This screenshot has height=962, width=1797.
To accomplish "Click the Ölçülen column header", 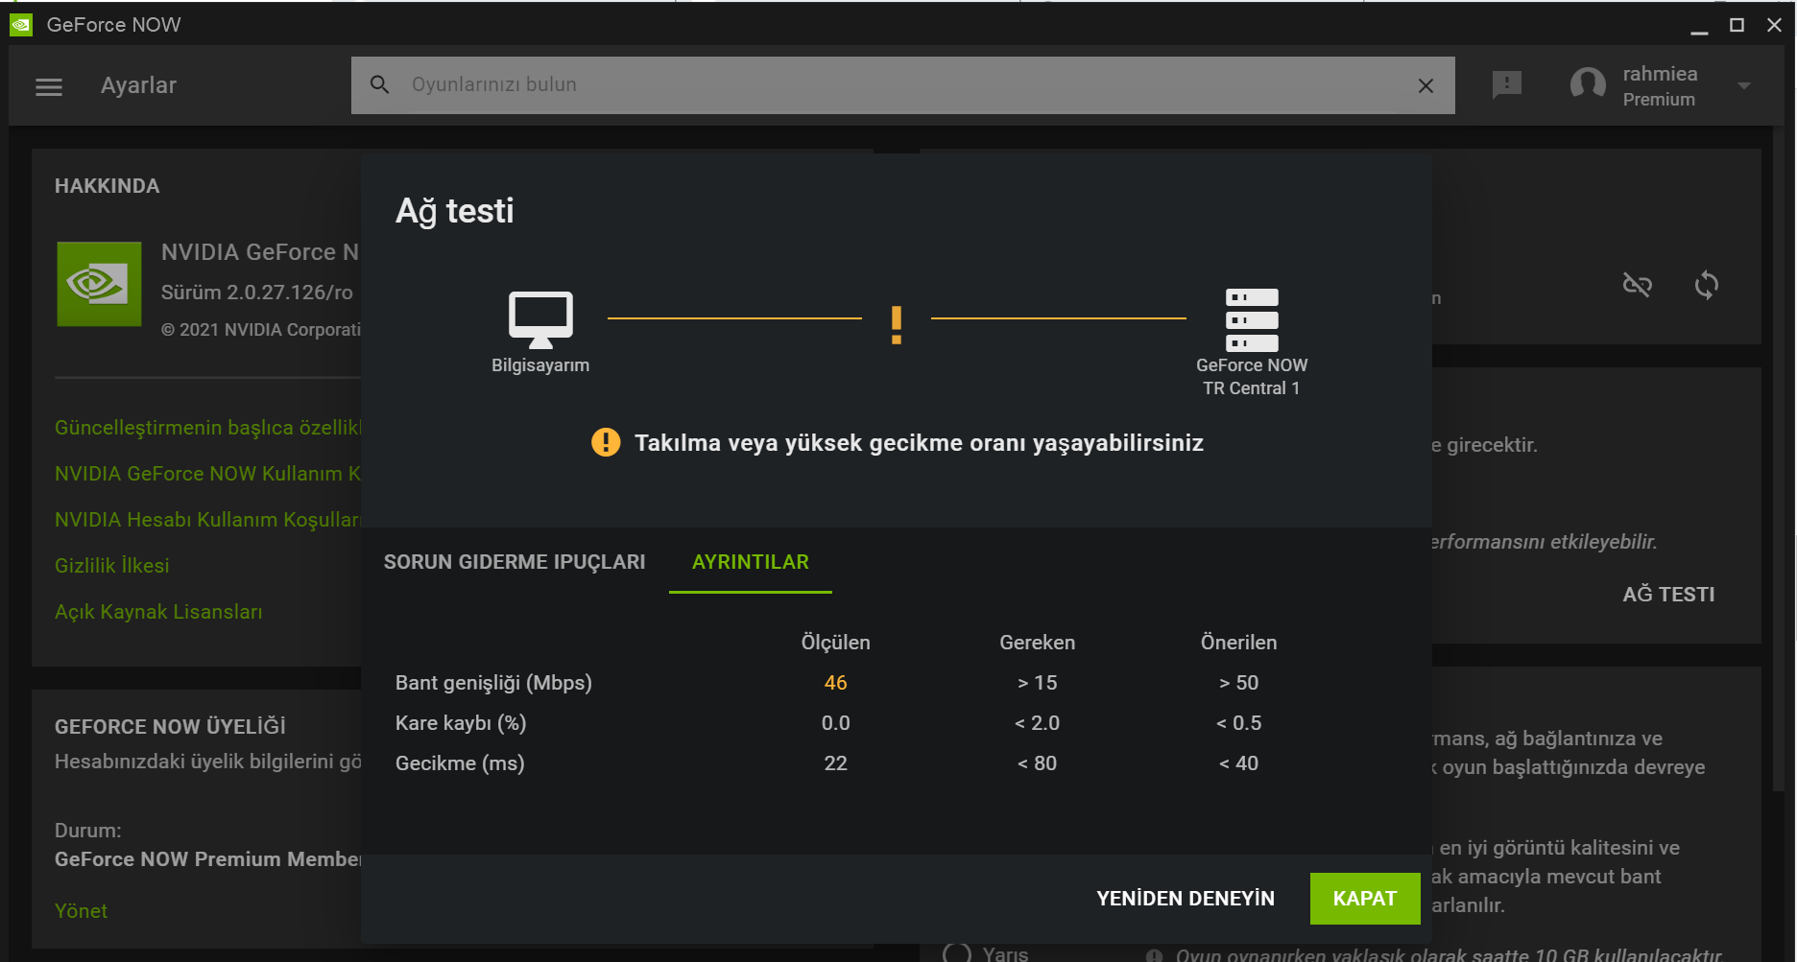I will (836, 643).
